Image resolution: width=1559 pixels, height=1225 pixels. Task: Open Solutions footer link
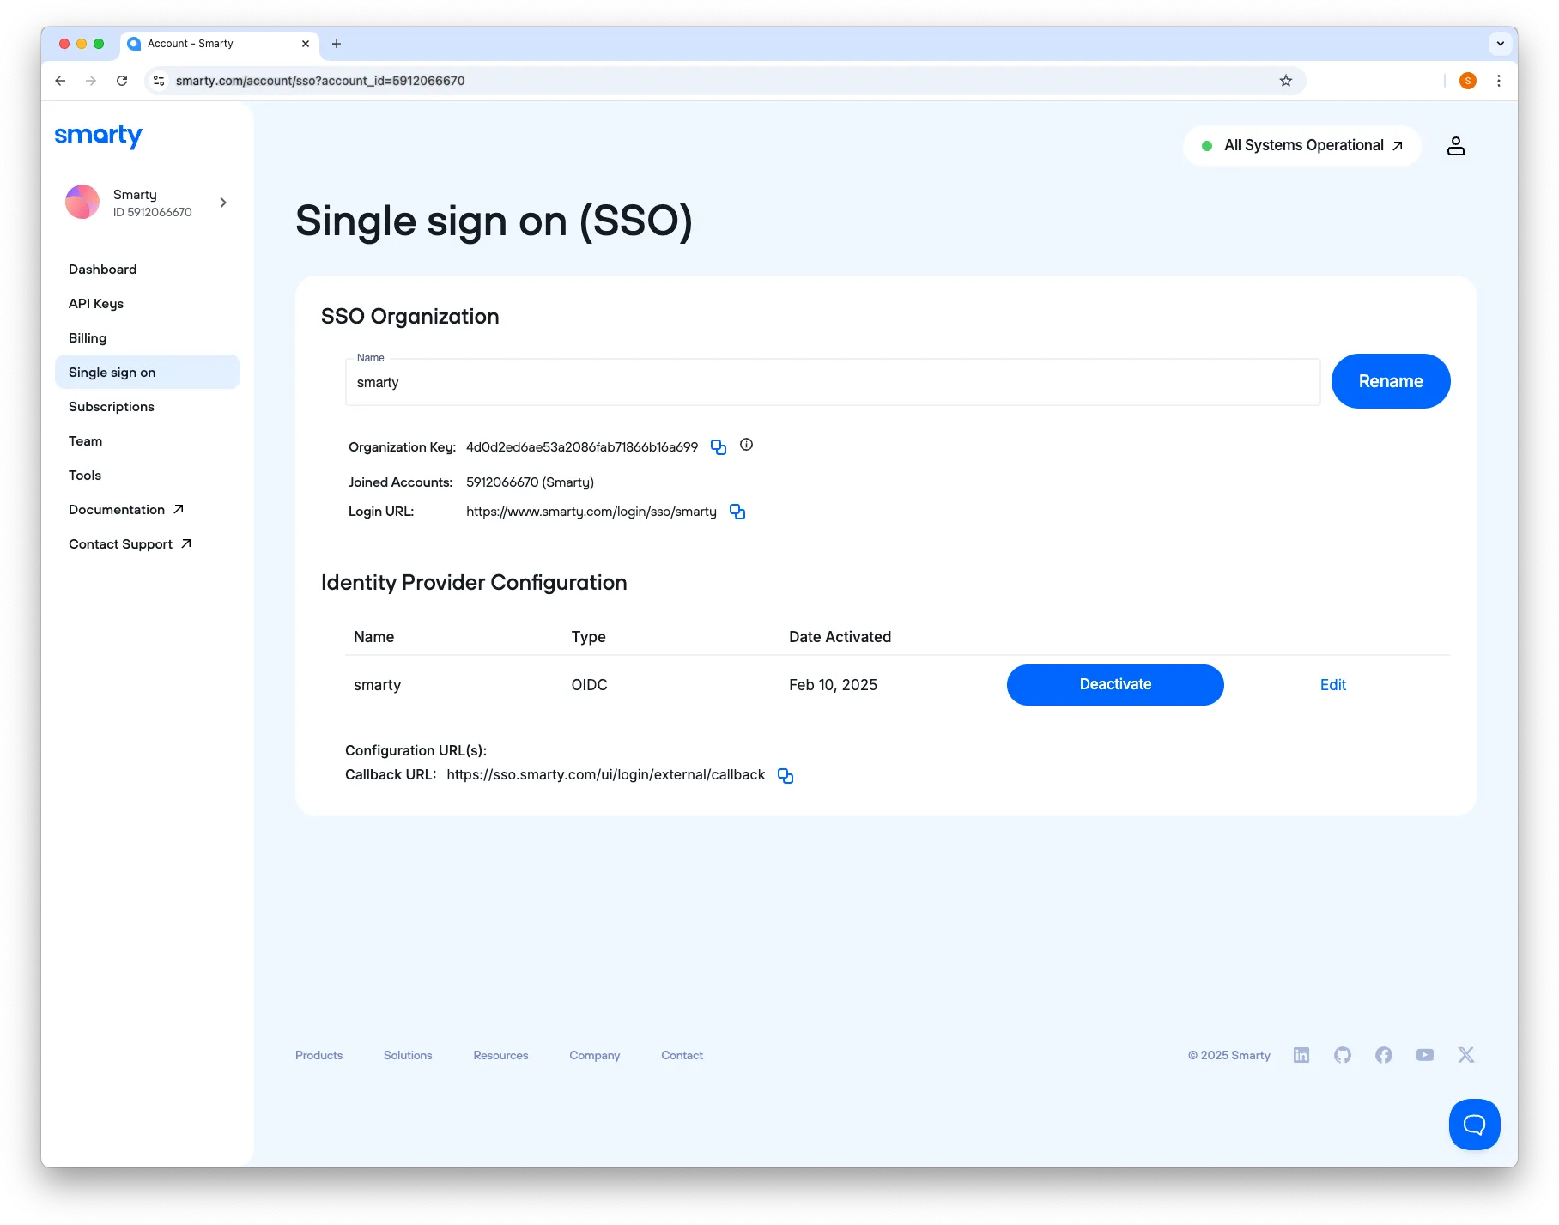pos(408,1055)
